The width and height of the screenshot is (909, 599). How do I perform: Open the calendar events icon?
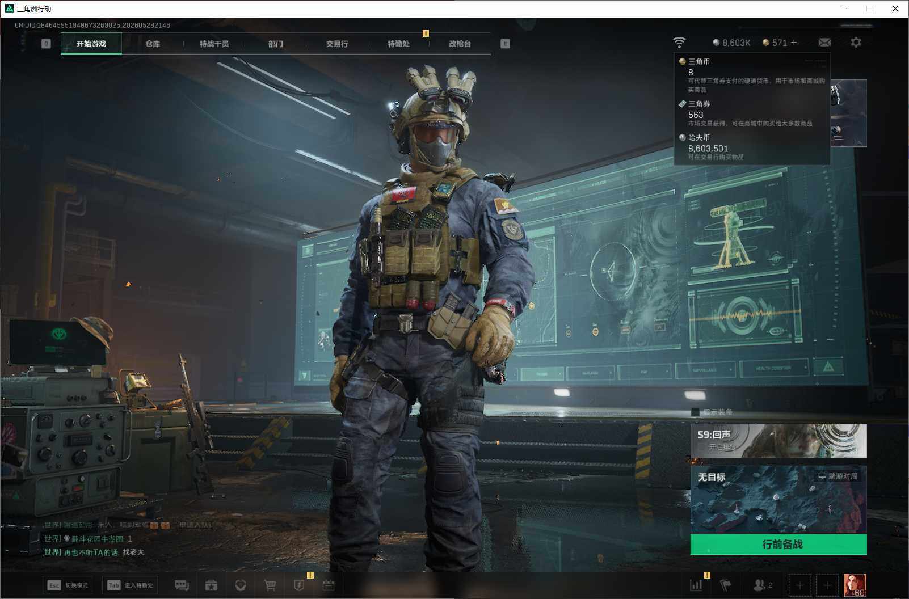click(x=329, y=585)
